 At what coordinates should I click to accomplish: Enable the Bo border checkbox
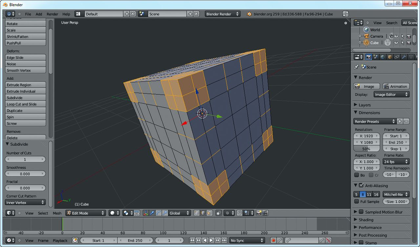pyautogui.click(x=357, y=175)
